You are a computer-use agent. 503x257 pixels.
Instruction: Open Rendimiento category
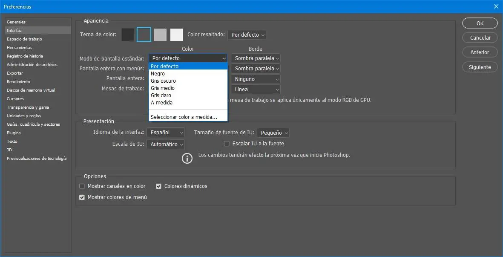pos(38,81)
